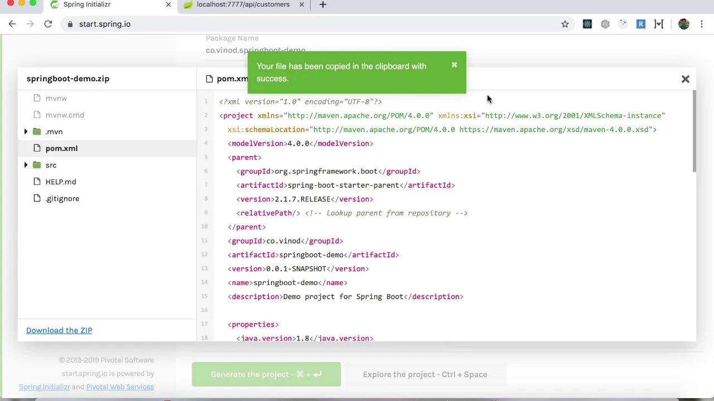Open the .gitignore file
Viewport: 714px width, 401px height.
(x=62, y=198)
